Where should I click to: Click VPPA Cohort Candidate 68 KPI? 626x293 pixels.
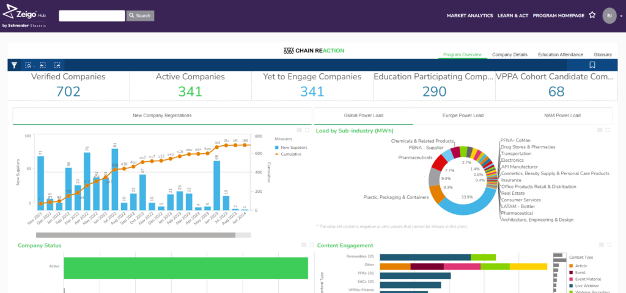pos(556,85)
